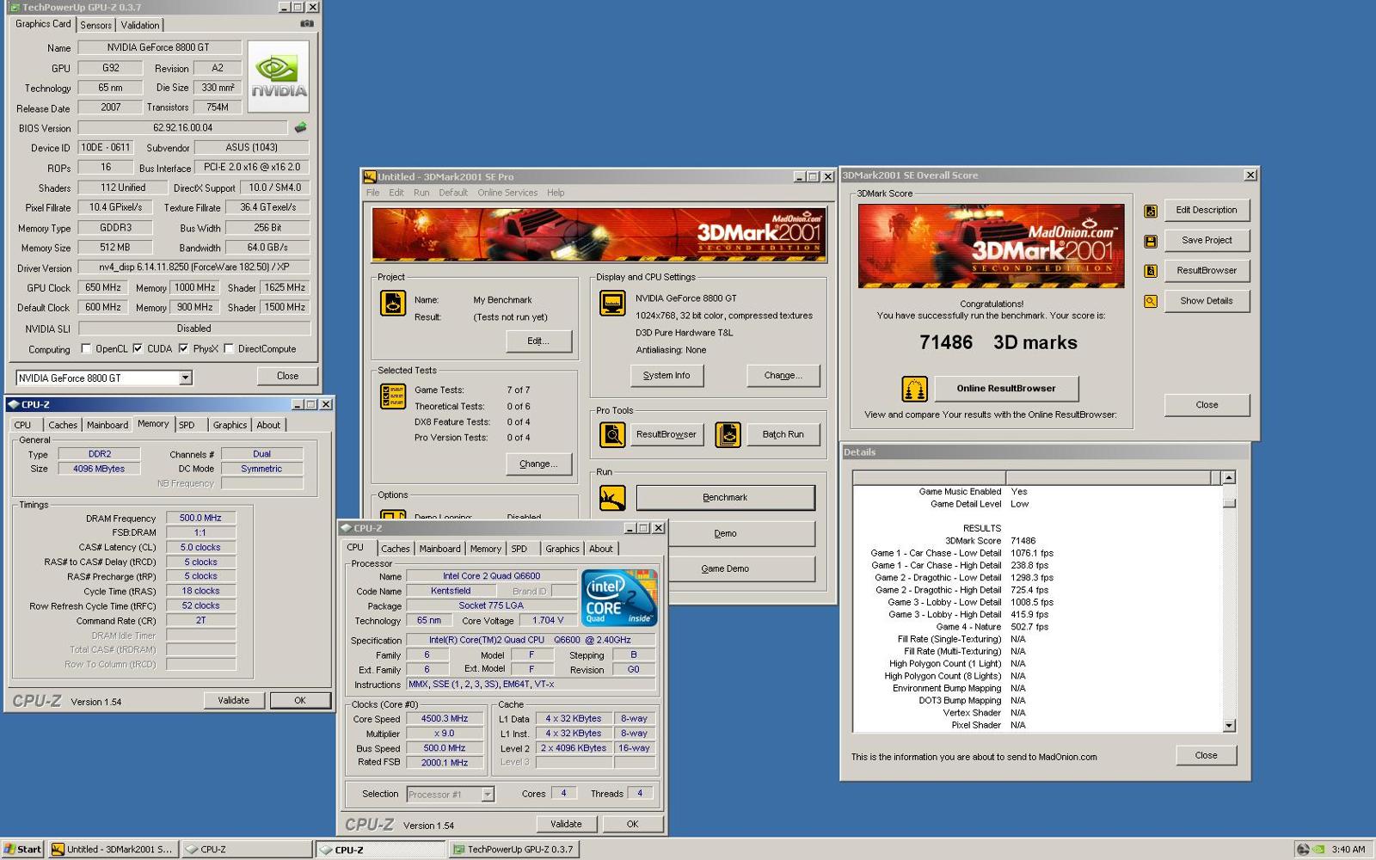Click the BIOS save icon in GPU-Z
This screenshot has width=1376, height=860.
click(300, 127)
